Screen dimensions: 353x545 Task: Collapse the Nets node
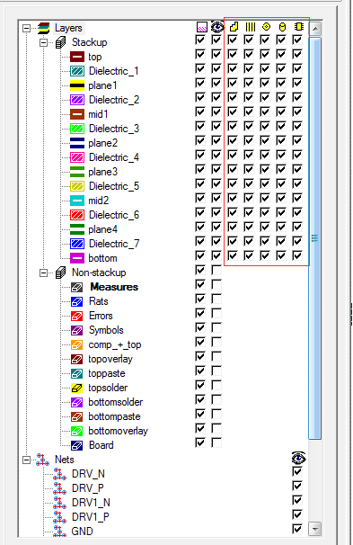tap(26, 460)
